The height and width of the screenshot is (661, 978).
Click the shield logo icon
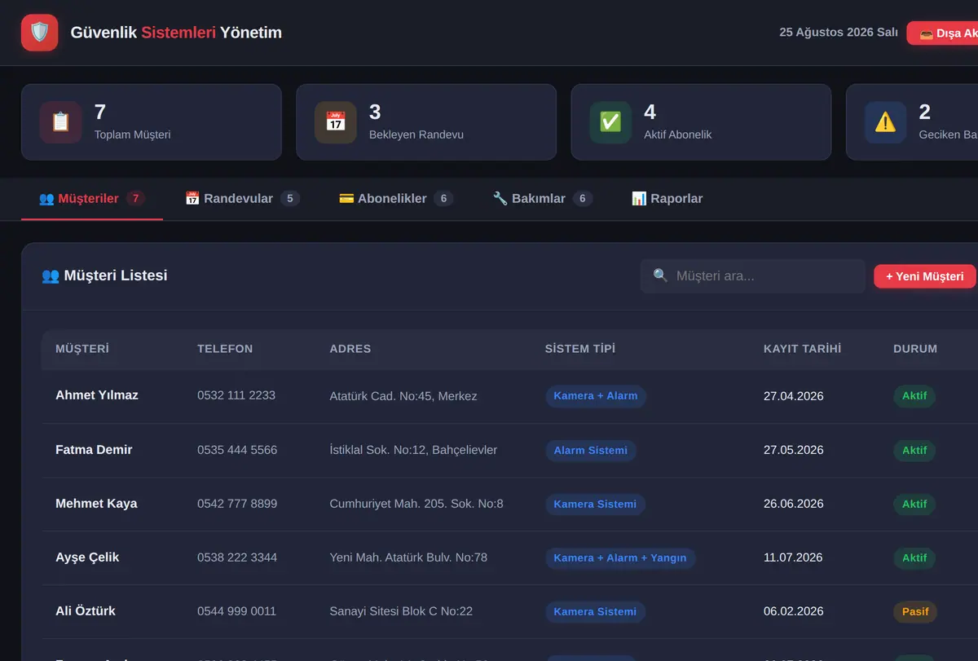click(x=39, y=33)
